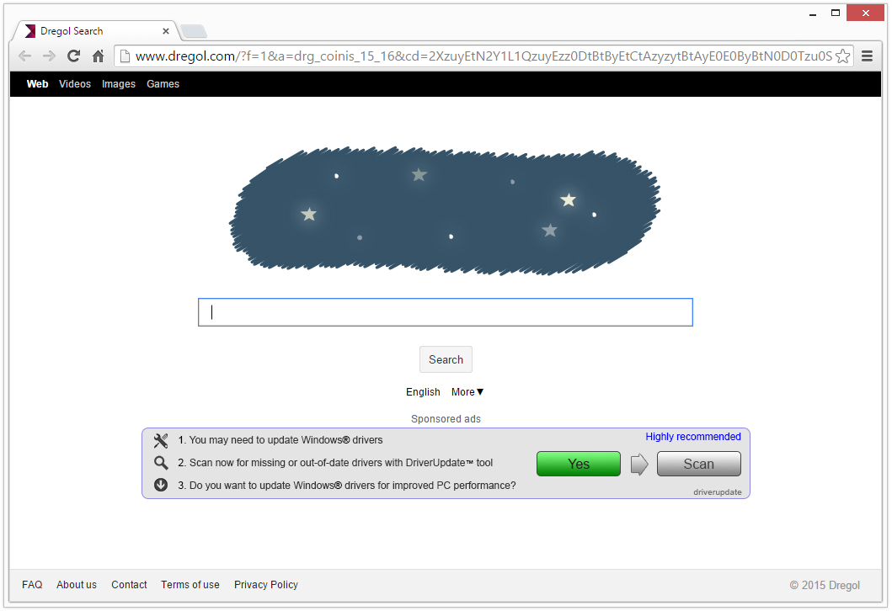Image resolution: width=892 pixels, height=611 pixels.
Task: Open the Contact footer link
Action: (x=129, y=585)
